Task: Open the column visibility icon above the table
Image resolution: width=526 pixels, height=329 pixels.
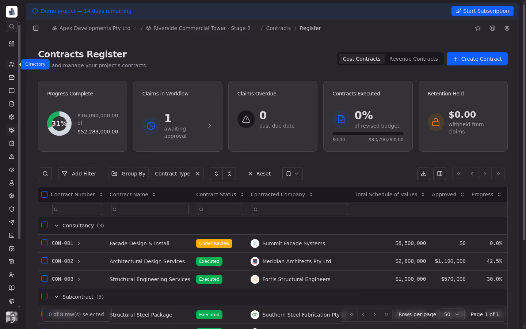Action: click(x=439, y=174)
